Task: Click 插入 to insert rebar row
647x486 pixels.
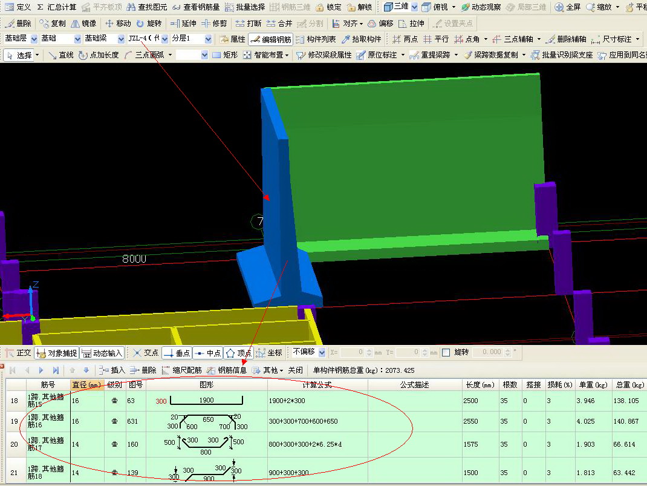Action: [x=112, y=370]
